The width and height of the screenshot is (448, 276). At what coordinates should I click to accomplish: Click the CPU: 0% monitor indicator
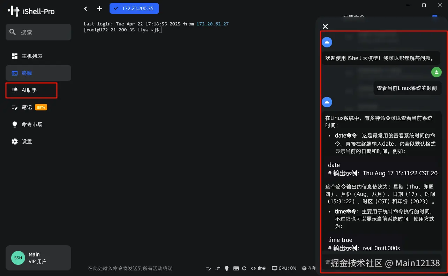click(284, 268)
